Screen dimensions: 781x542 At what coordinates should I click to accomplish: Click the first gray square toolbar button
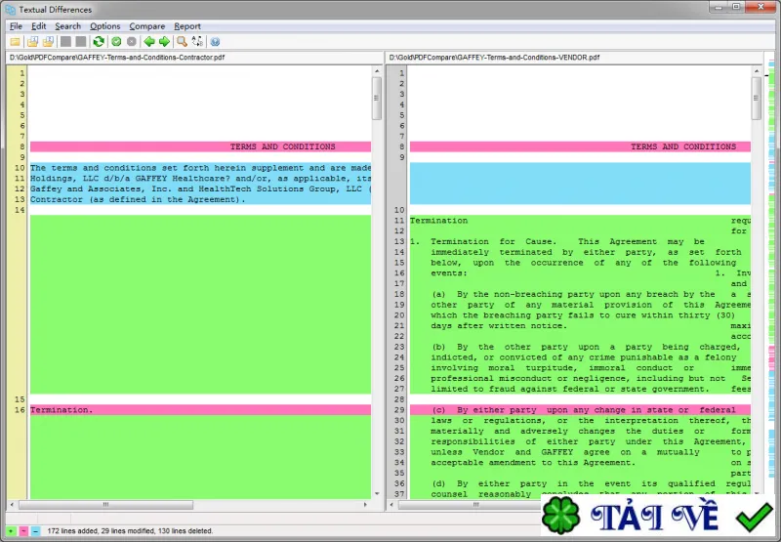pos(65,42)
